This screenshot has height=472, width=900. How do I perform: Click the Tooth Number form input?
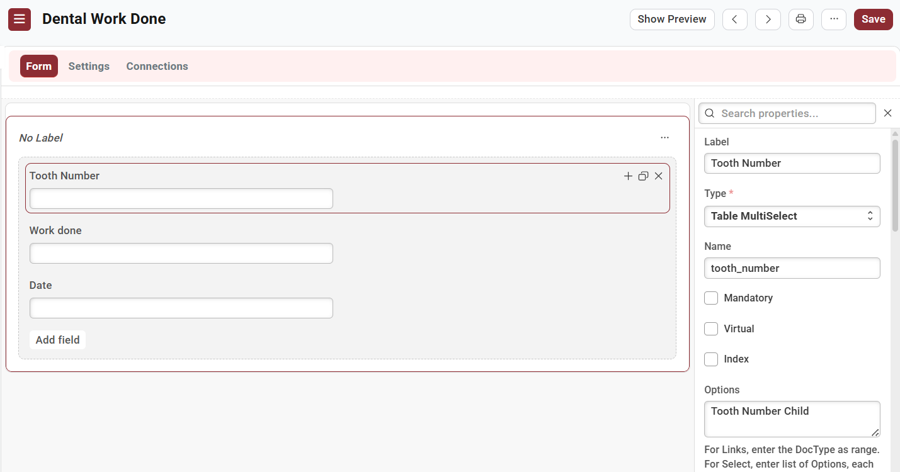[181, 199]
